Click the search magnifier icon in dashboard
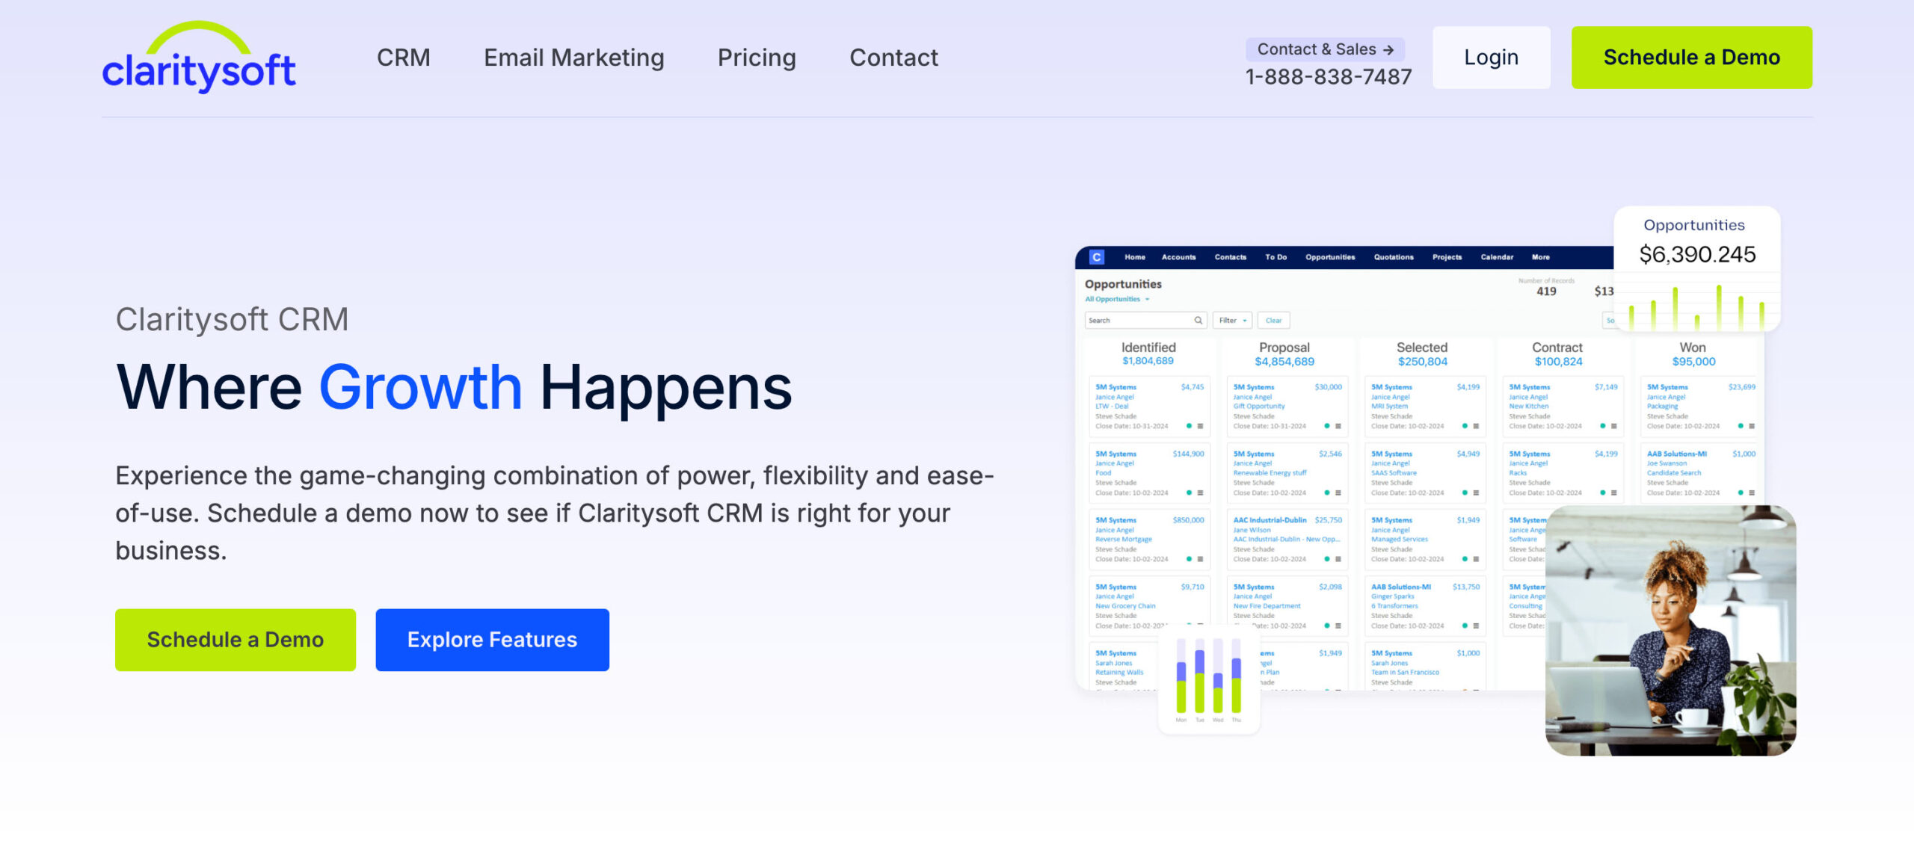This screenshot has height=849, width=1914. point(1198,321)
